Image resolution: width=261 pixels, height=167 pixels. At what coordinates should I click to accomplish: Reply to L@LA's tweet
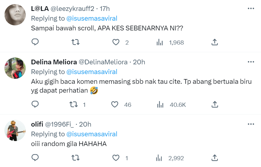(x=35, y=42)
